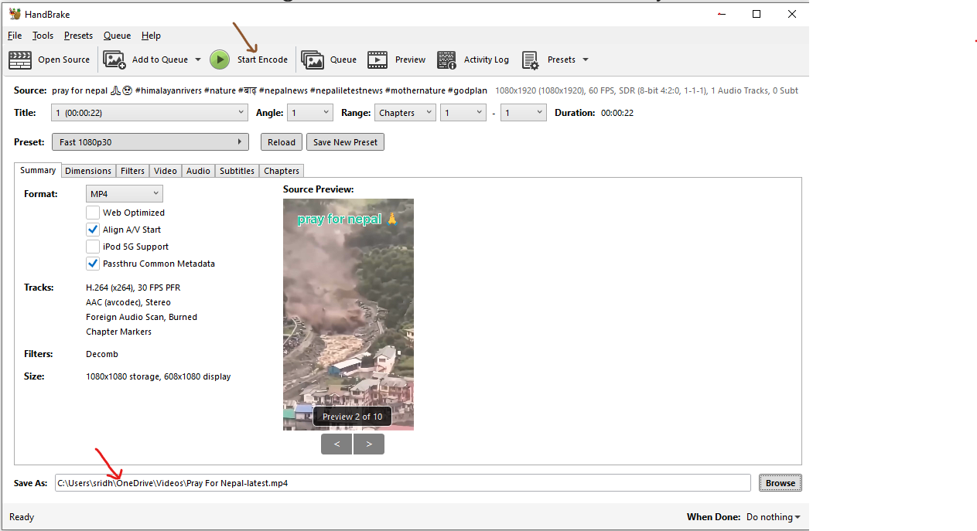Open the Range Chapters dropdown
The image size is (977, 531).
click(x=405, y=113)
